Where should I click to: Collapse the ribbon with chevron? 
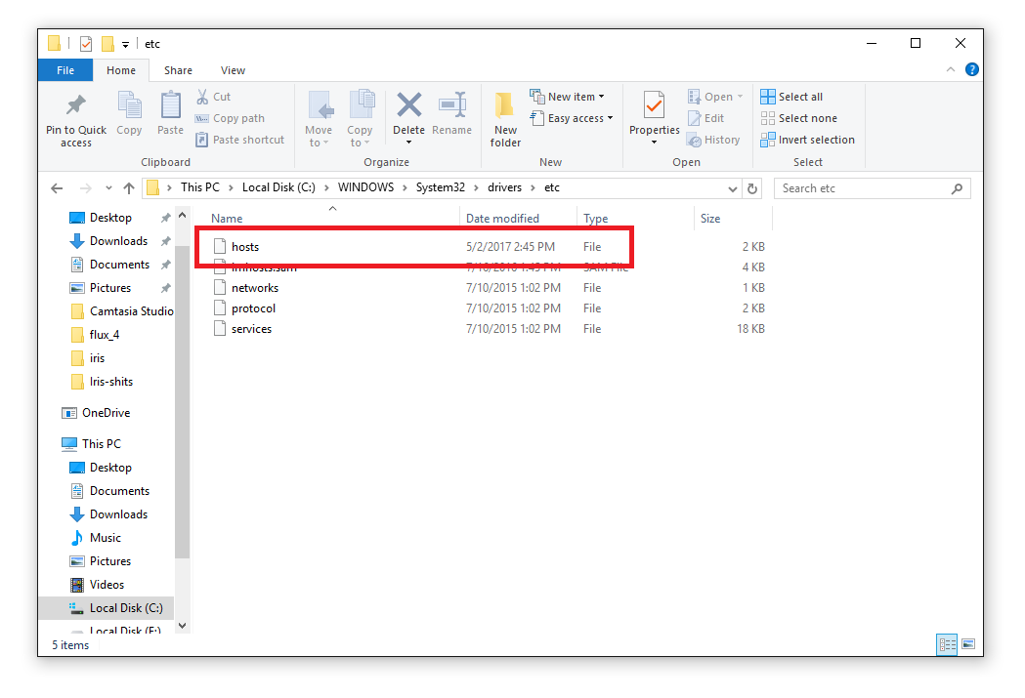(951, 70)
